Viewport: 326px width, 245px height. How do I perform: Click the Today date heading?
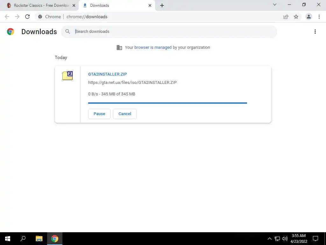point(61,57)
